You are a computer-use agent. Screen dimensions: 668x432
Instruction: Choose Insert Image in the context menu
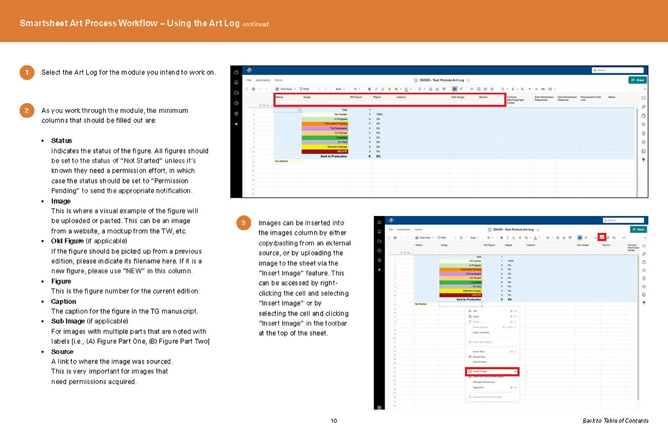[492, 371]
